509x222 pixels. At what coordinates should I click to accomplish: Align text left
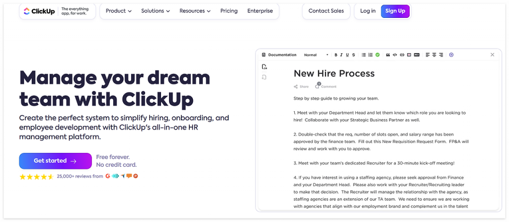click(x=427, y=55)
